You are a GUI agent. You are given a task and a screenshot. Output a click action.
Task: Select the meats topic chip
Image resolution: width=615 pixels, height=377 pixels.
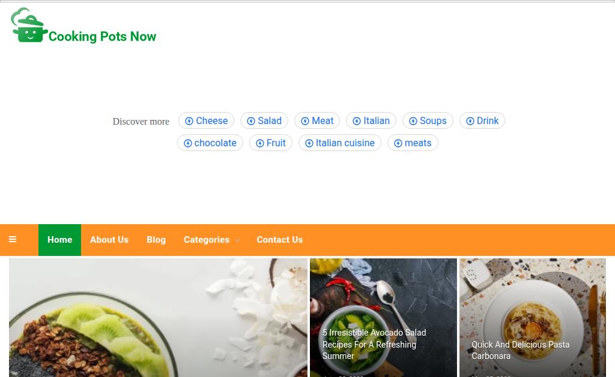click(x=413, y=143)
